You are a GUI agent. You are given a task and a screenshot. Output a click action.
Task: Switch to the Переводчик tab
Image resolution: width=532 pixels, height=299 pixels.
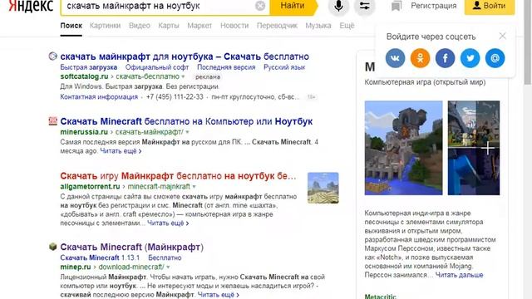pos(277,26)
